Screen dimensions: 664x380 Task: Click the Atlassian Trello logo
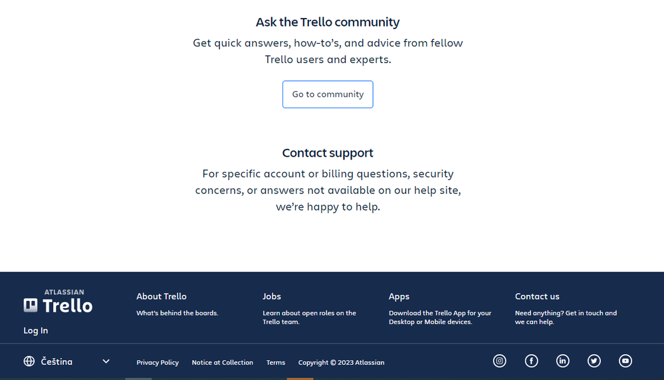pyautogui.click(x=58, y=301)
